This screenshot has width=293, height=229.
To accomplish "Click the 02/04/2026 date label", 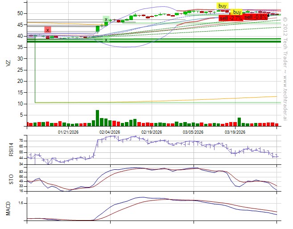I will click(x=110, y=132).
